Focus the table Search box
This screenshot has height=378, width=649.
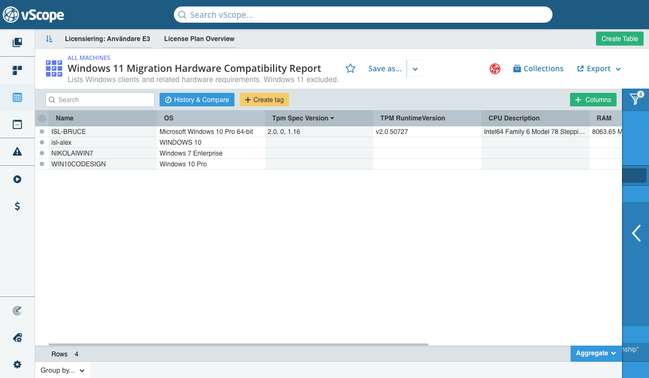coord(100,100)
